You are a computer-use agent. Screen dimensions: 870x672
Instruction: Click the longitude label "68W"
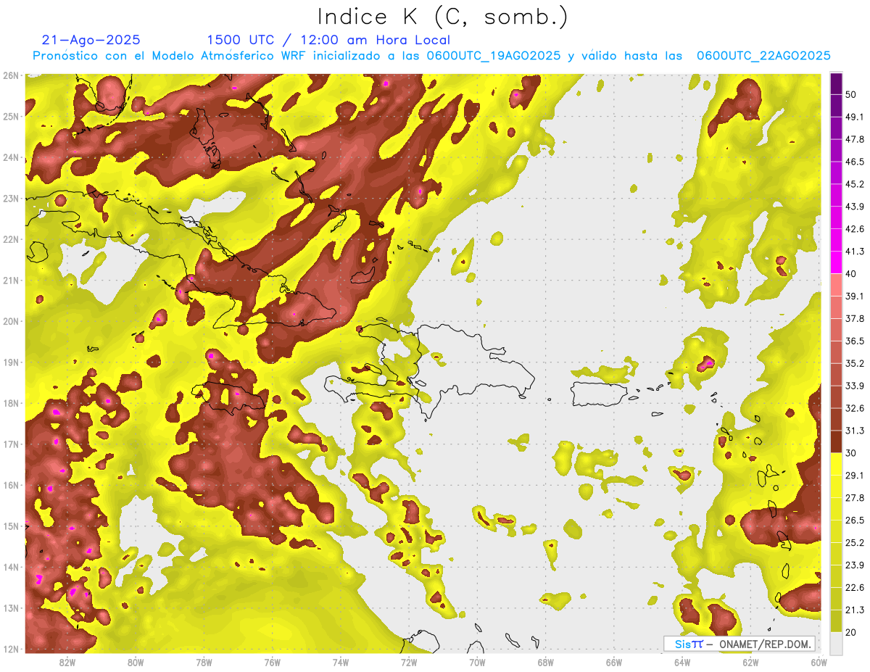pyautogui.click(x=545, y=663)
